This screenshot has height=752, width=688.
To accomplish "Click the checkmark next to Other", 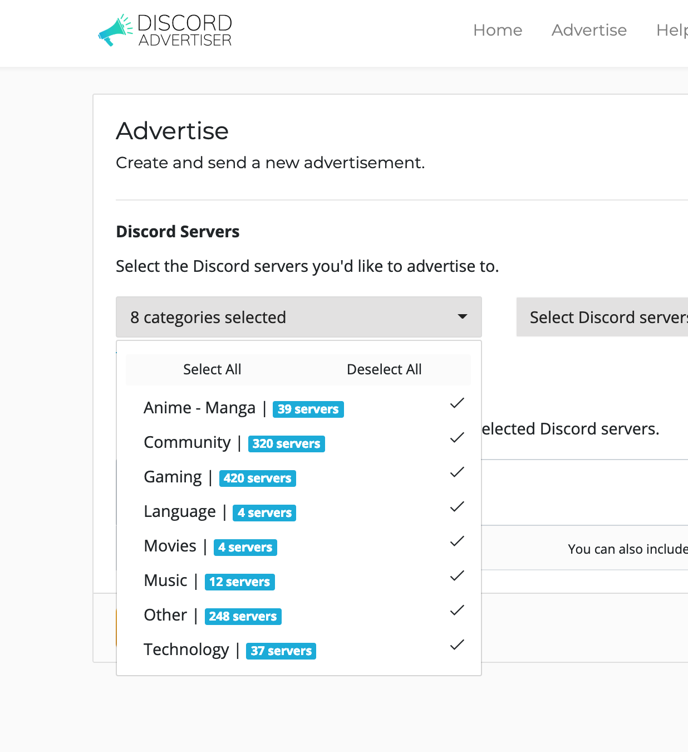I will (x=457, y=610).
